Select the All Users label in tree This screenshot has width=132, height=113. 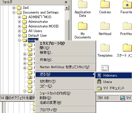point(35,31)
